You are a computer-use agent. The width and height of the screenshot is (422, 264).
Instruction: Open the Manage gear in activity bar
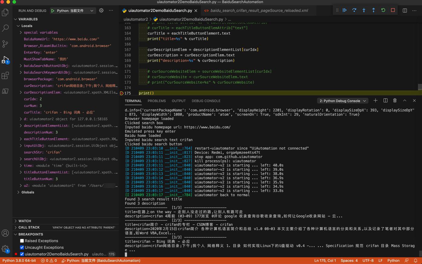(5, 249)
